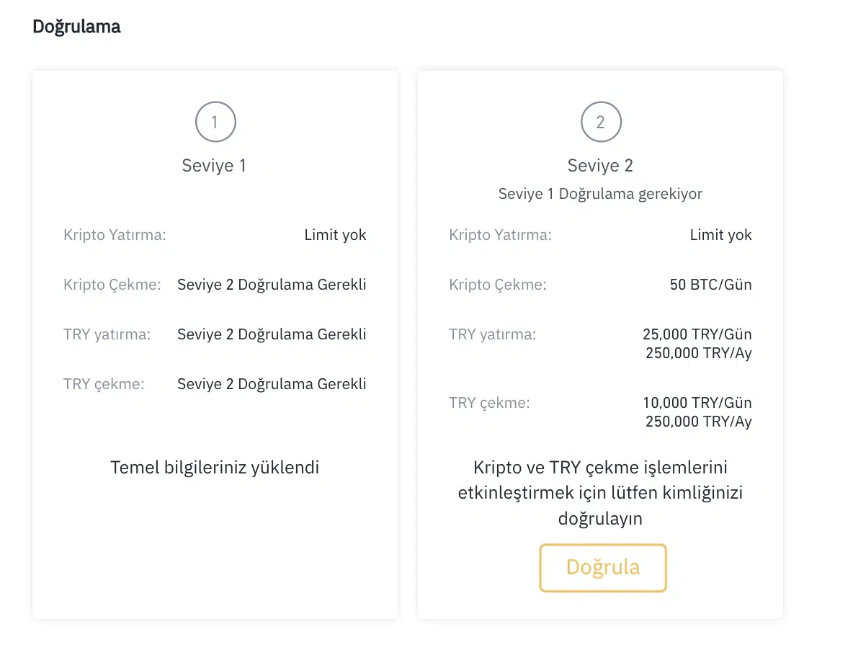Click '250,000 TRY/Ay' under TRY çekme

tap(698, 422)
